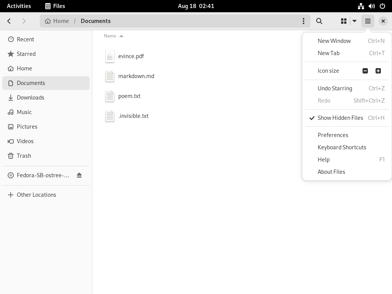Open Music in the sidebar
Viewport: 392px width, 294px height.
pyautogui.click(x=46, y=112)
